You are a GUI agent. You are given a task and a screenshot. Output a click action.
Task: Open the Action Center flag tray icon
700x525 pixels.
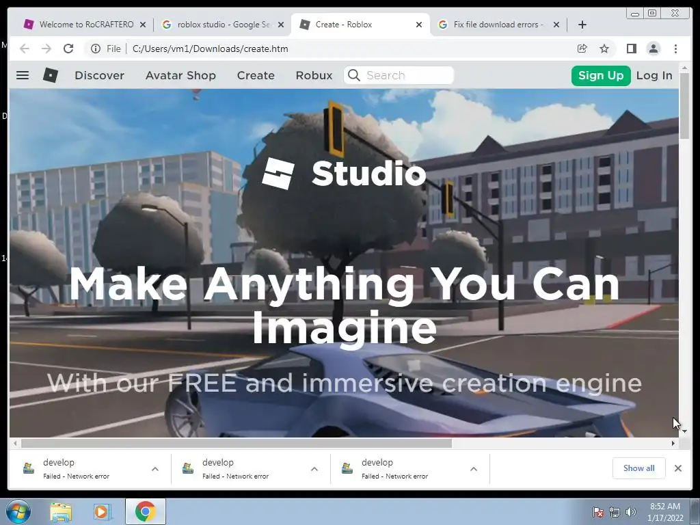(597, 512)
